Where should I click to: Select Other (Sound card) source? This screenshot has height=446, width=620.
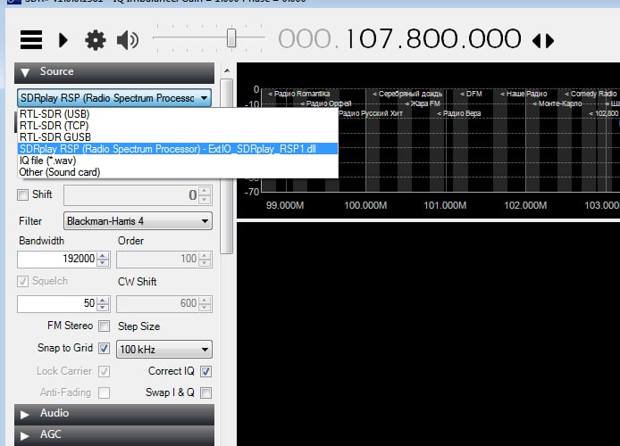(178, 172)
